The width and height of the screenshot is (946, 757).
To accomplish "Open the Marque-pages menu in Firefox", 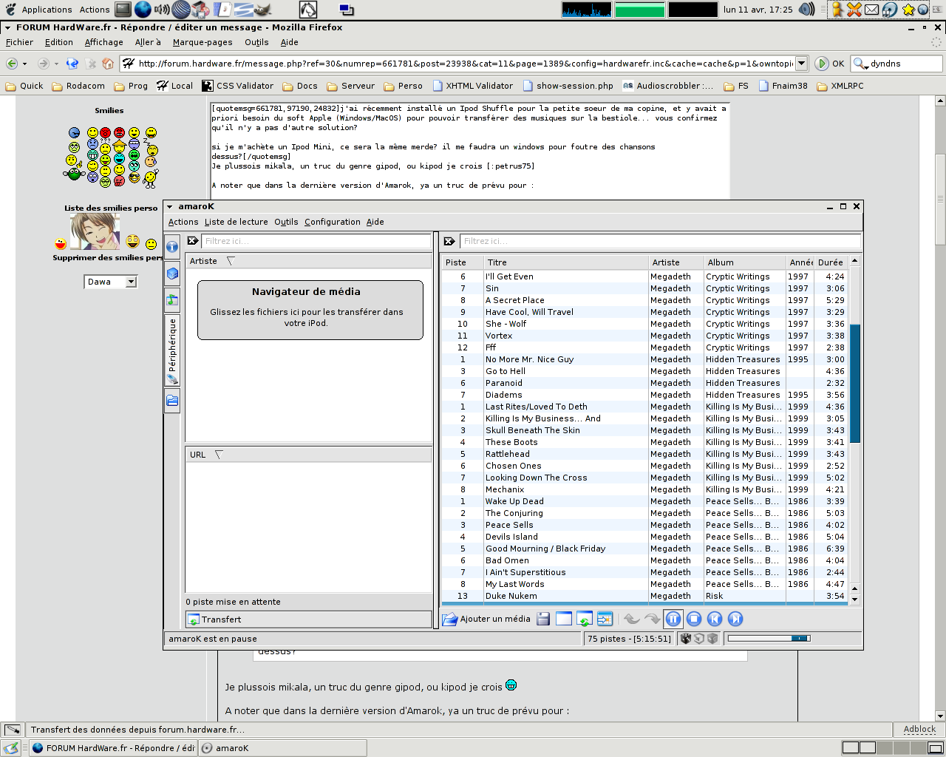I will 203,42.
